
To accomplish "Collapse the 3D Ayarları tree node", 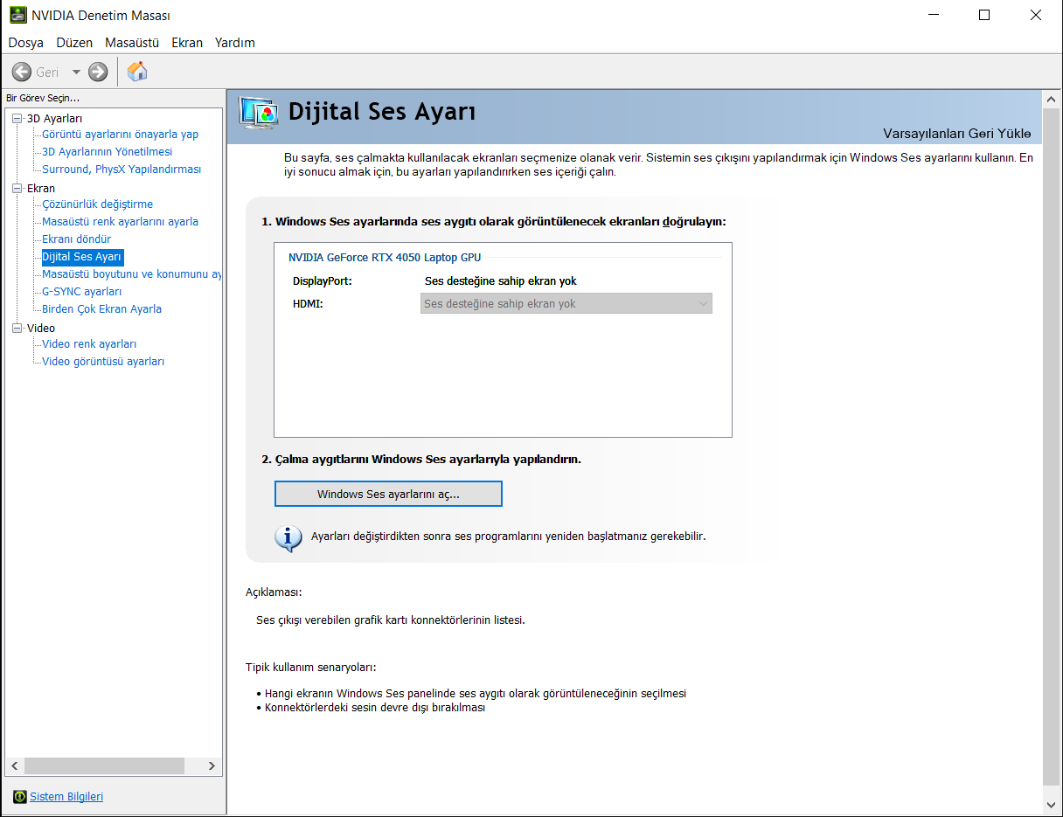I will 17,118.
